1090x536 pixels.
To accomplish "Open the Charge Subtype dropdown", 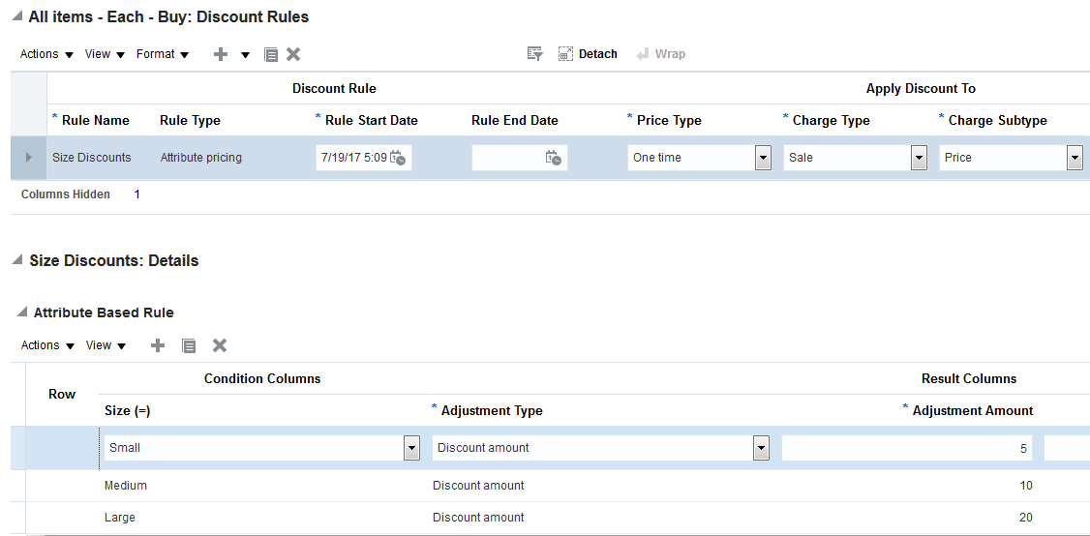I will (x=1075, y=158).
